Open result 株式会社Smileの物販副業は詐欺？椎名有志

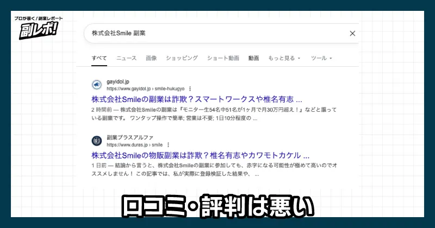(x=200, y=155)
